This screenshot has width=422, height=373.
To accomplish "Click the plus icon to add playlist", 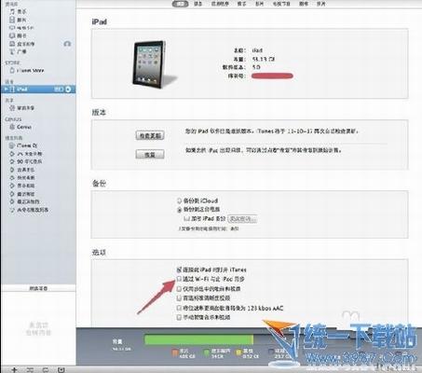I will [14, 369].
